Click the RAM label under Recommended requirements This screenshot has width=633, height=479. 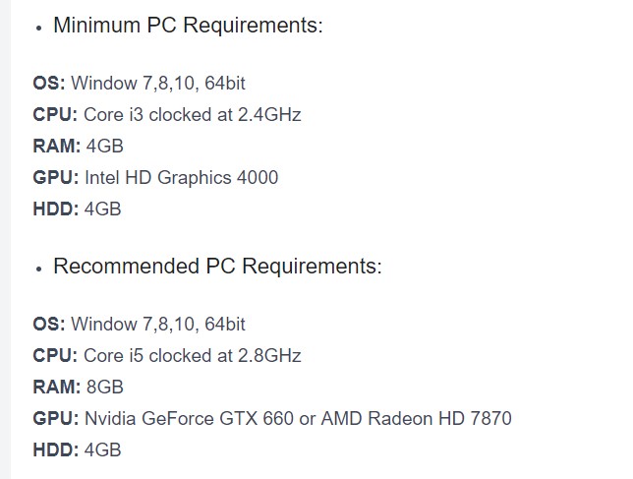[x=56, y=387]
